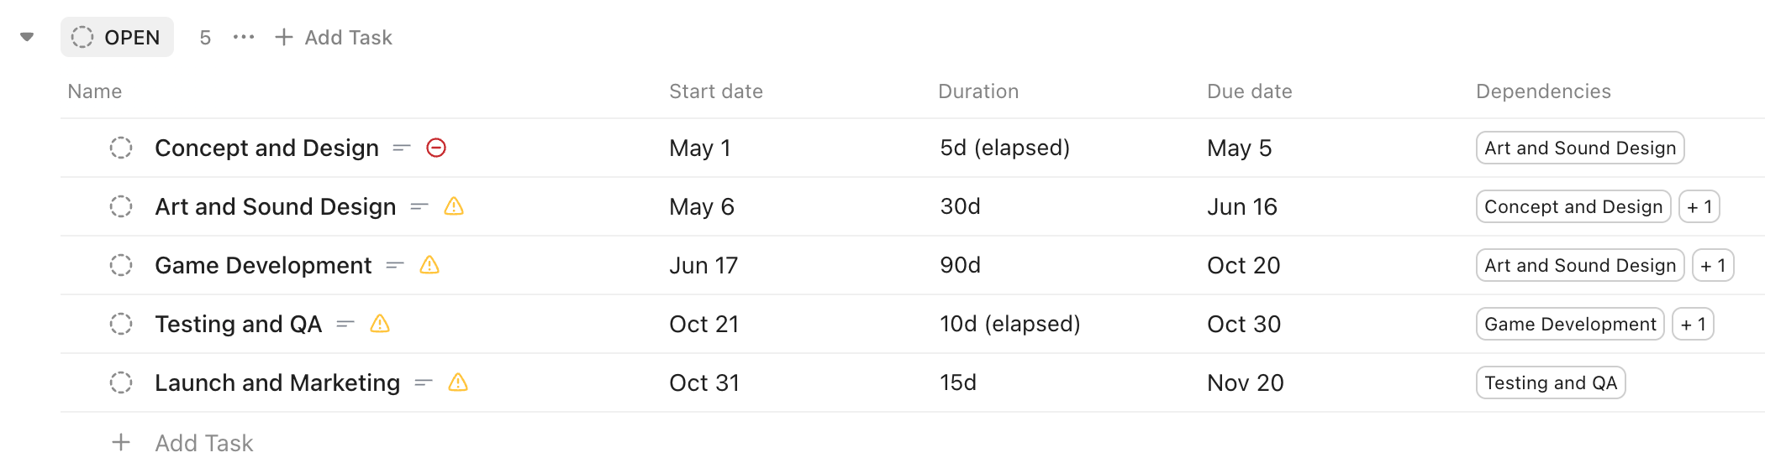Click the warning icon on Launch and Marketing
This screenshot has width=1765, height=463.
click(x=458, y=382)
